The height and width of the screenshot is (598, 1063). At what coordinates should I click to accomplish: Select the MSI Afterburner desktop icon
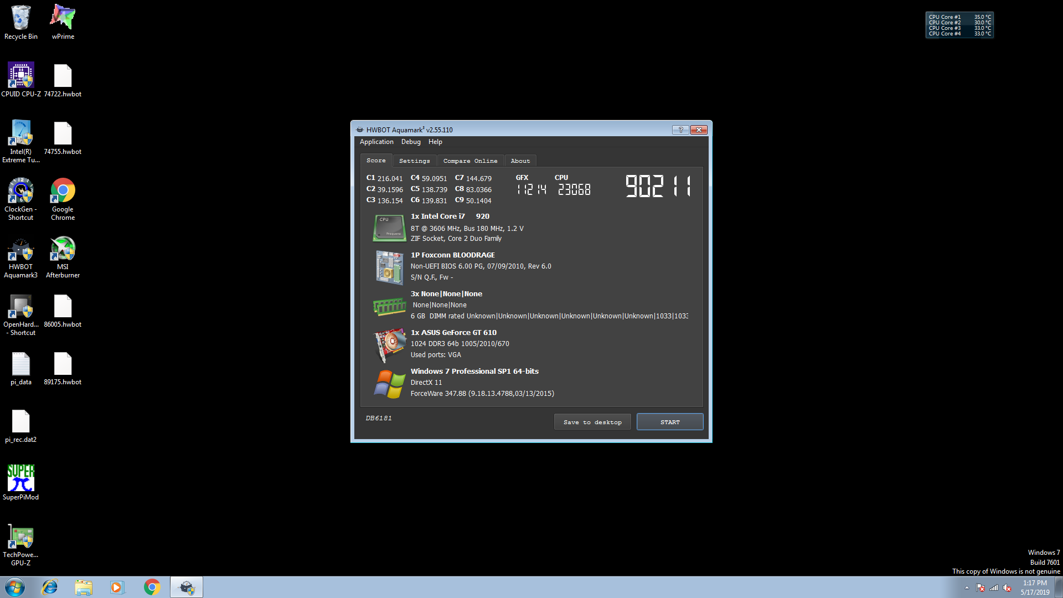pos(63,257)
